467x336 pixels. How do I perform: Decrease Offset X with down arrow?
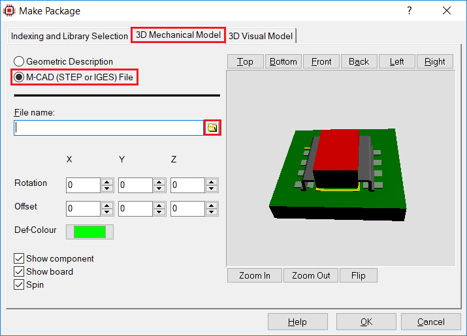[107, 212]
